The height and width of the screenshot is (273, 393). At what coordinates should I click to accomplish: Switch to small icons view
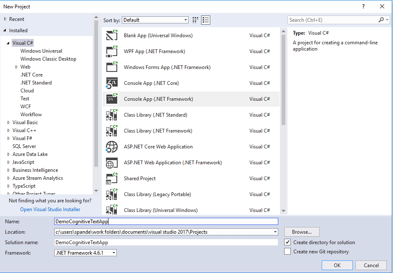tap(195, 20)
